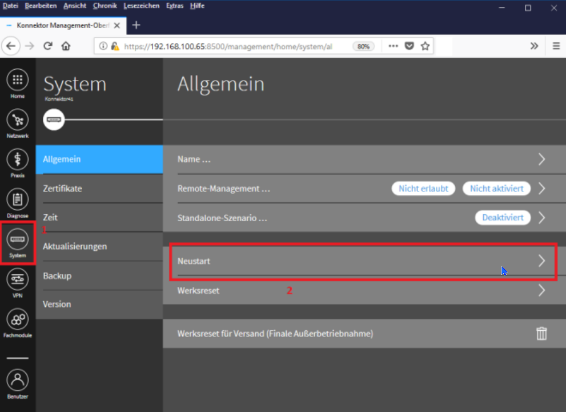
Task: Open the Firefox hamburger menu
Action: [x=556, y=46]
